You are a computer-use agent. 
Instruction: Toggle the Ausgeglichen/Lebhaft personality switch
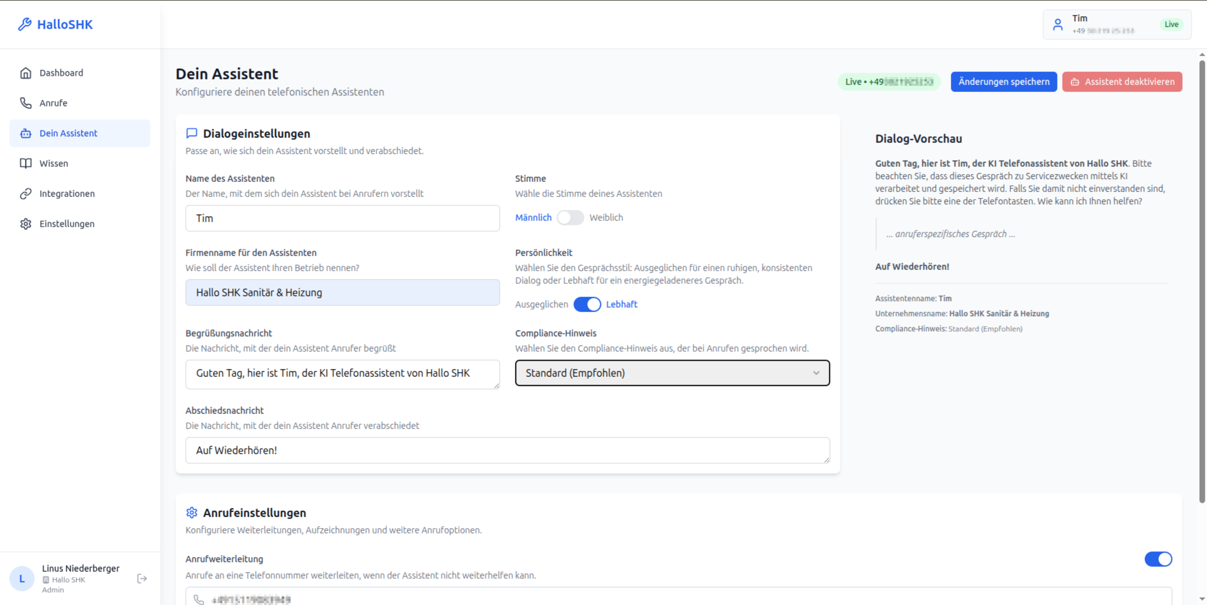(x=587, y=304)
